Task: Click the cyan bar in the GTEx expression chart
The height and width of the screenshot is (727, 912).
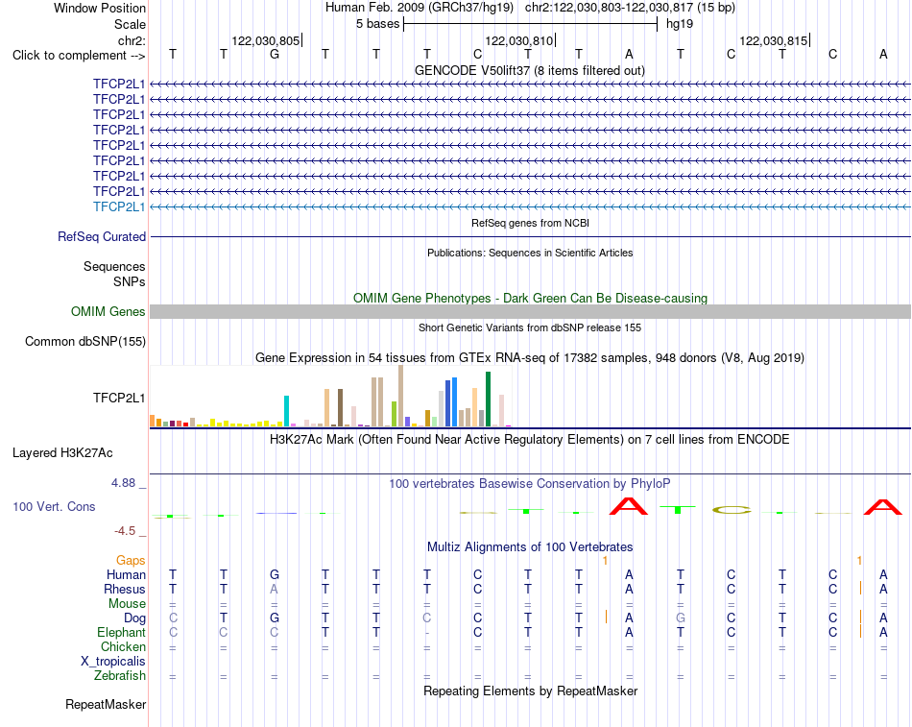Action: click(286, 411)
